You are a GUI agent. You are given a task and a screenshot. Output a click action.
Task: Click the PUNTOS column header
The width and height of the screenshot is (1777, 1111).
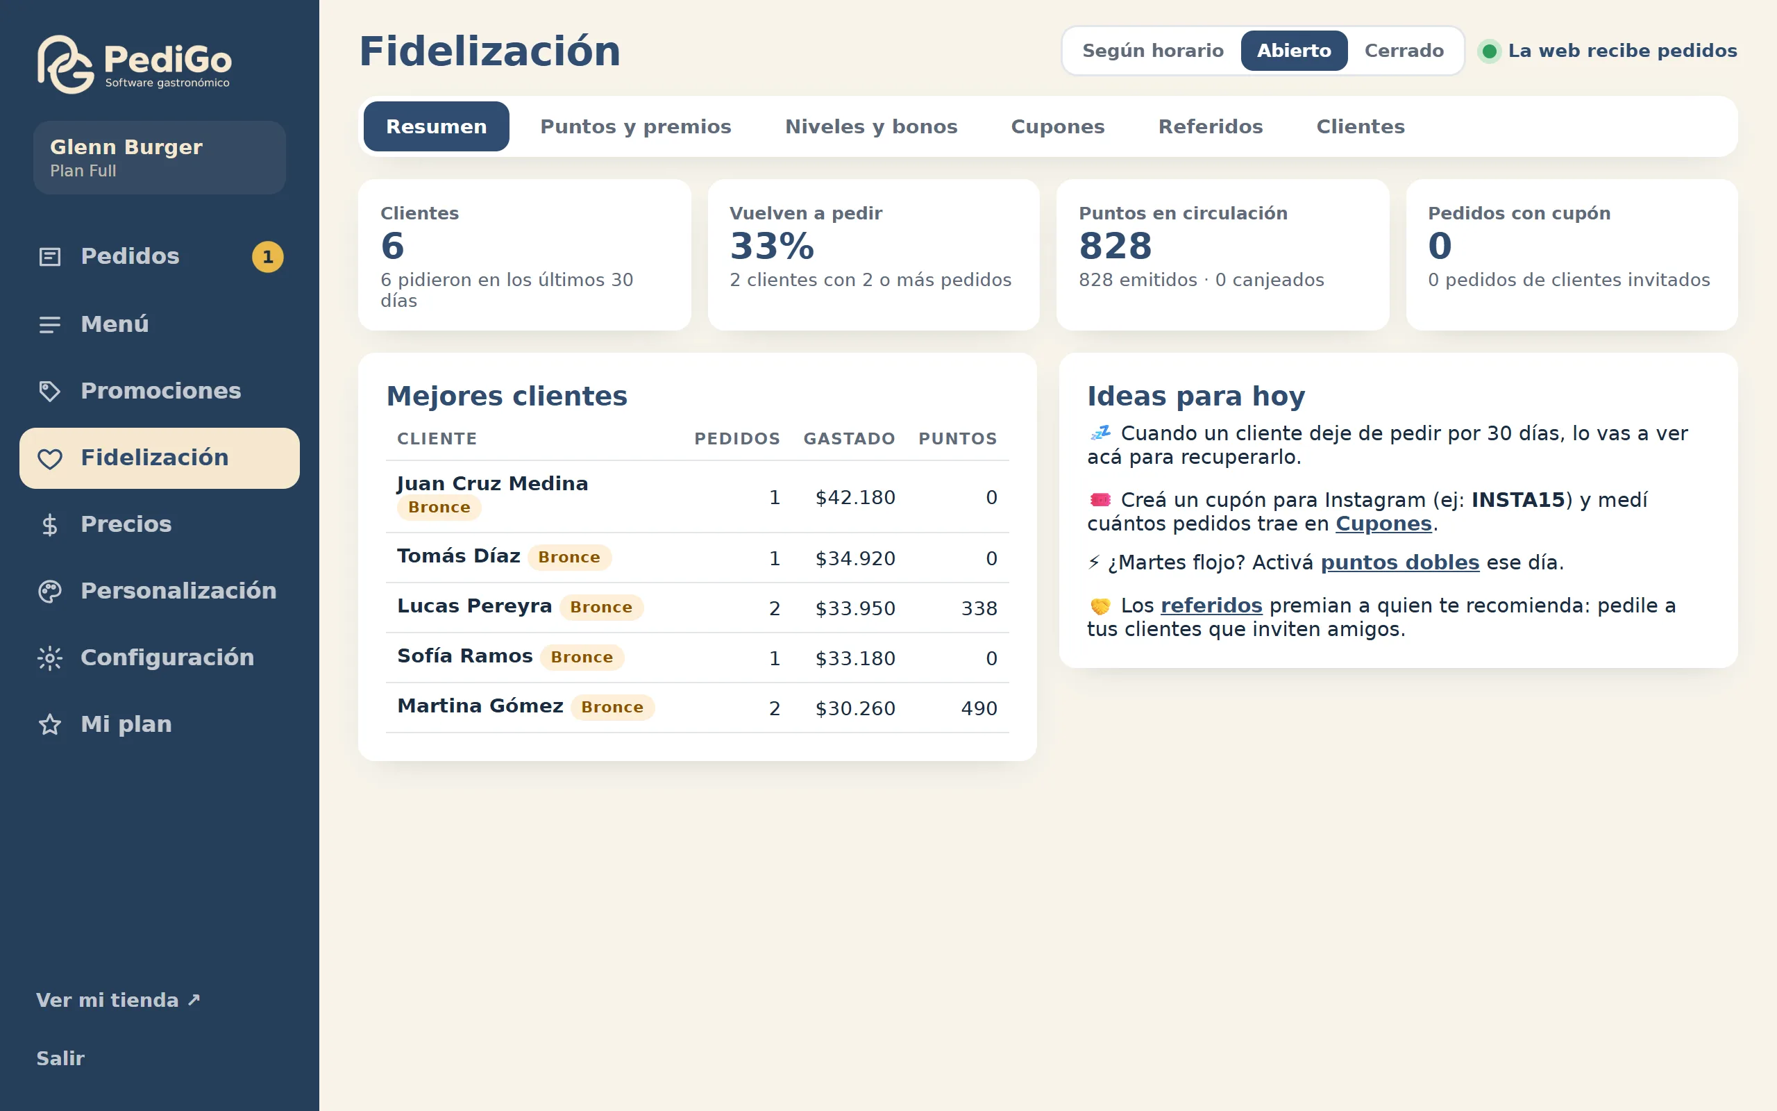pos(957,439)
